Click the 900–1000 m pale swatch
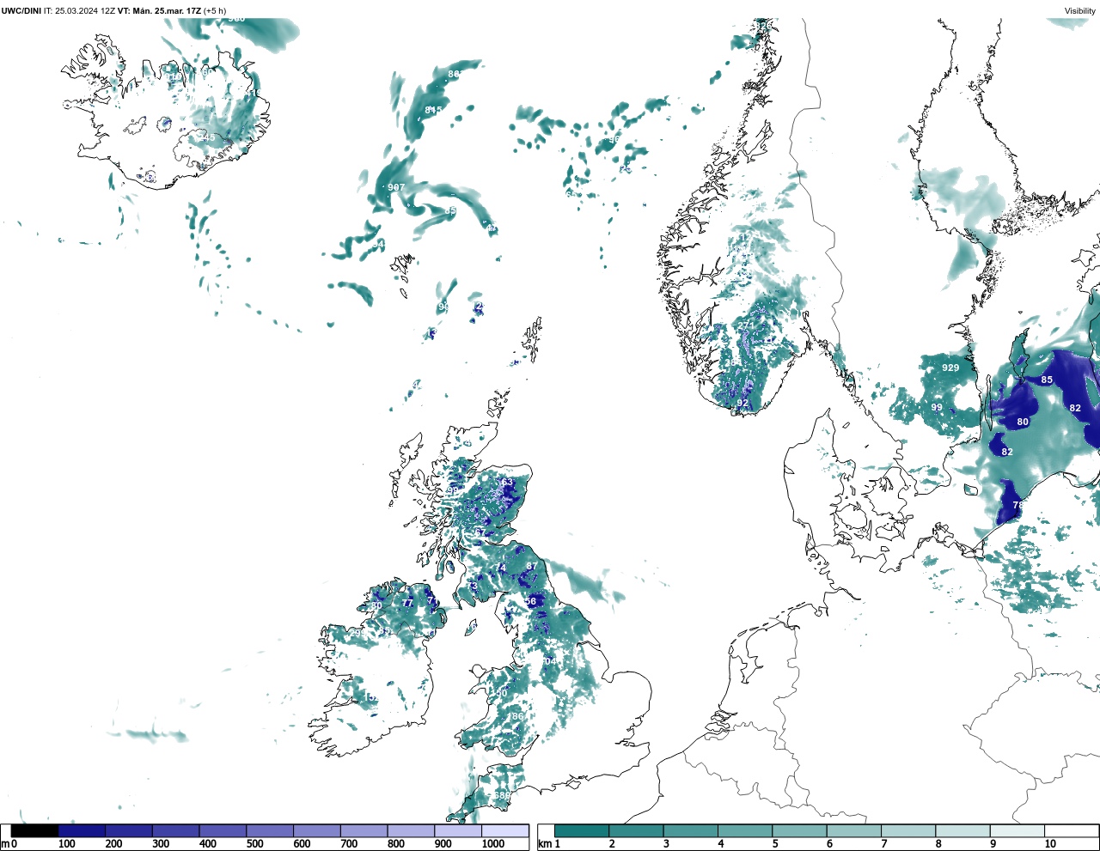The height and width of the screenshot is (851, 1100). (x=457, y=830)
